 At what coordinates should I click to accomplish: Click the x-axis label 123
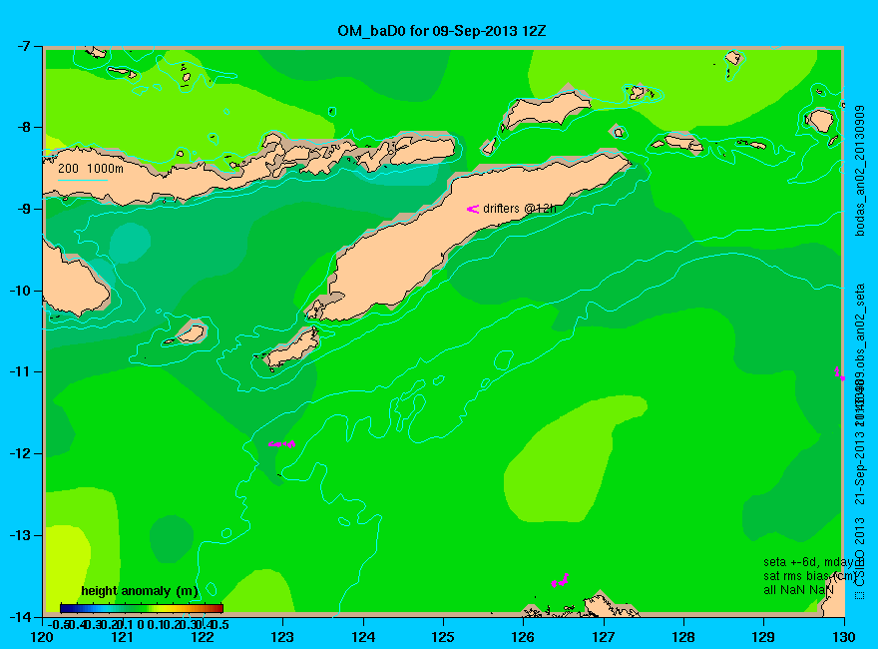282,637
